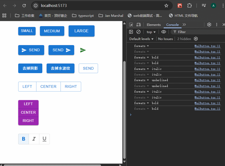Open DevTools settings gear
Viewport: 225px width, 166px height.
coord(209,25)
